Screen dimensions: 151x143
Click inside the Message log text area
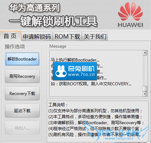click(96, 73)
